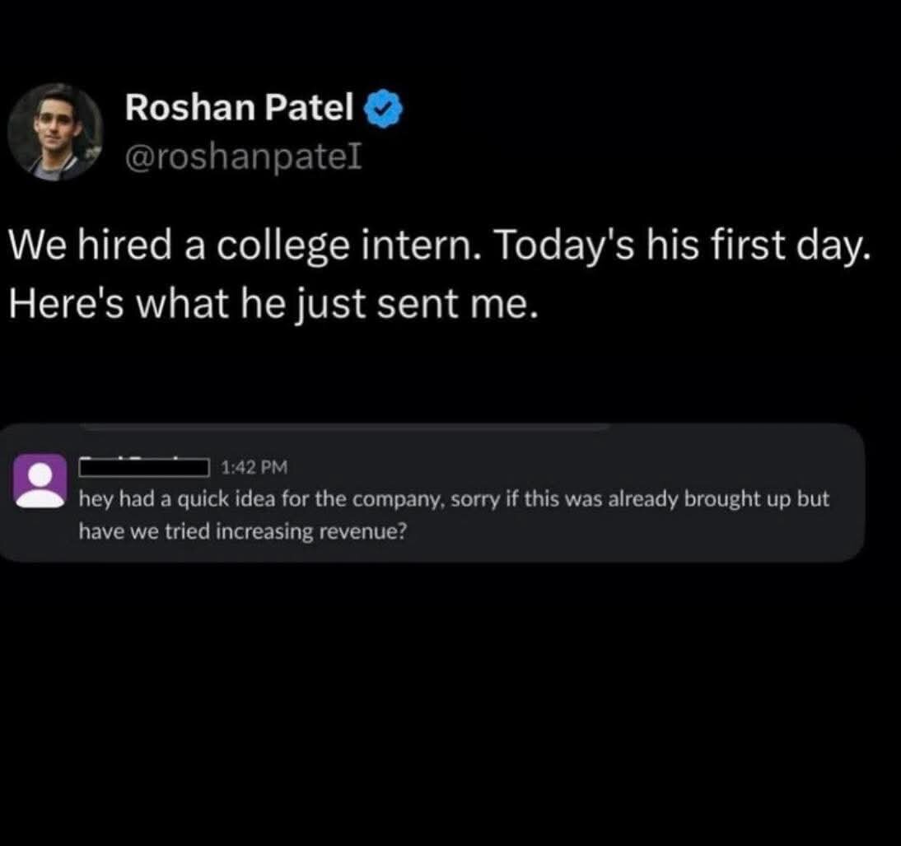
Task: Click the line "have we tried increasing revenue?"
Action: 242,531
